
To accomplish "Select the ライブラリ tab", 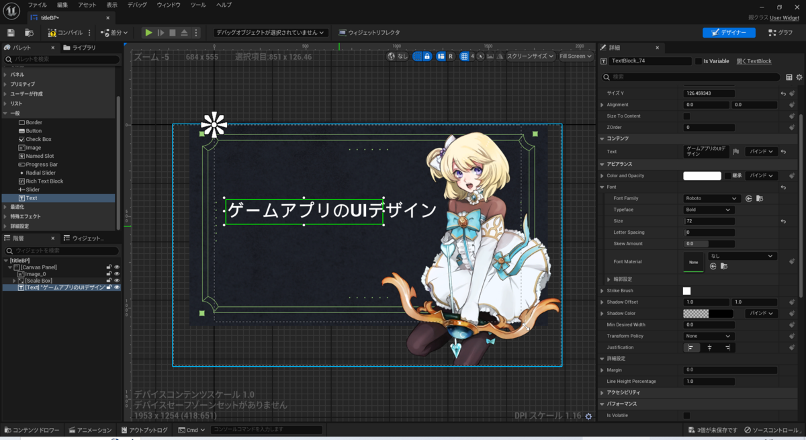I will pyautogui.click(x=80, y=48).
